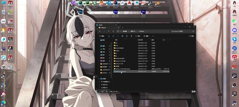Click the chevron after software in address bar
Image resolution: width=239 pixels, height=107 pixels.
(x=146, y=31)
